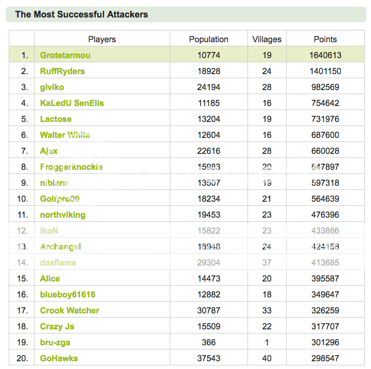Click the Population column header
This screenshot has width=371, height=369.
click(x=209, y=39)
